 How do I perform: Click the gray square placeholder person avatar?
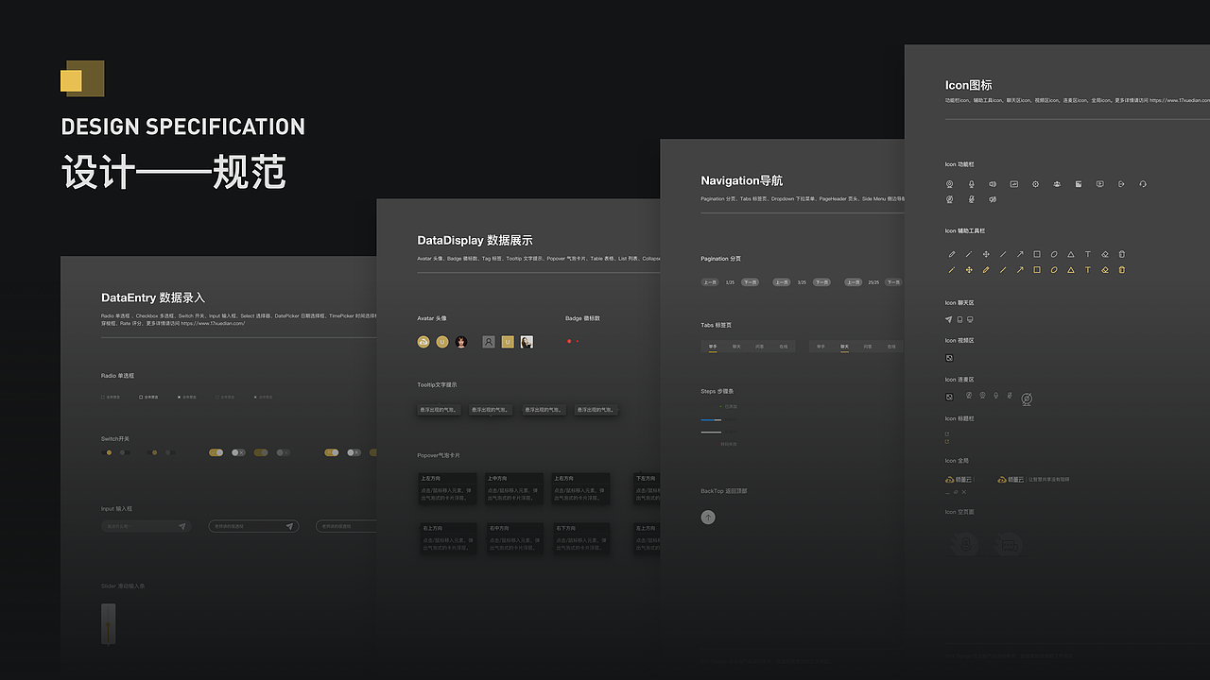489,342
